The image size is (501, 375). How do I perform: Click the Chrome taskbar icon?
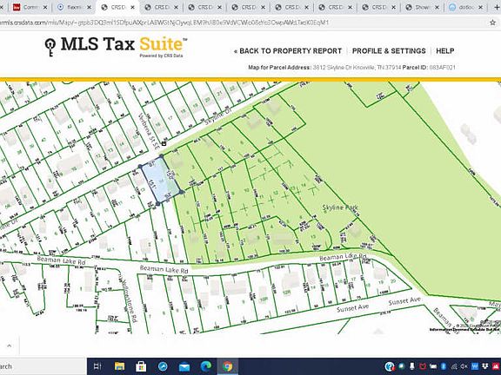(228, 366)
